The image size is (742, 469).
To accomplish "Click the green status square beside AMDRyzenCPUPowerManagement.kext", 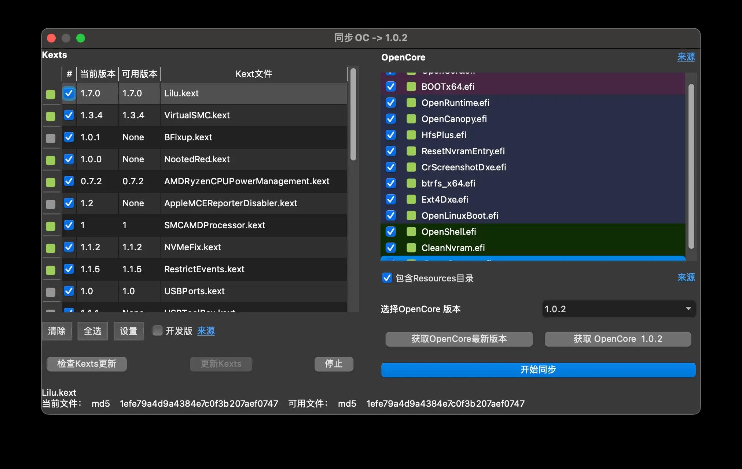I will [x=51, y=182].
